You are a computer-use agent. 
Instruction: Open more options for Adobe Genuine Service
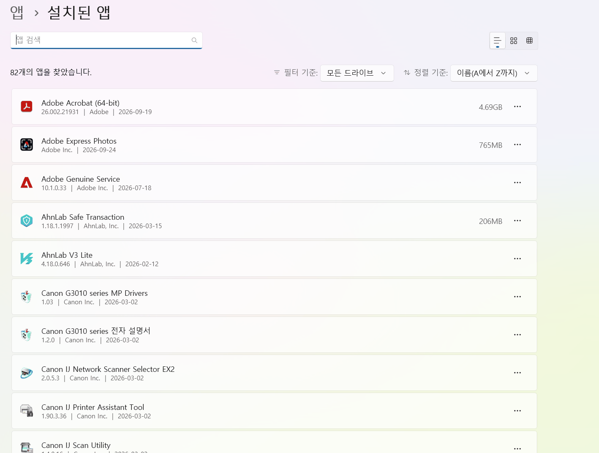pyautogui.click(x=517, y=183)
